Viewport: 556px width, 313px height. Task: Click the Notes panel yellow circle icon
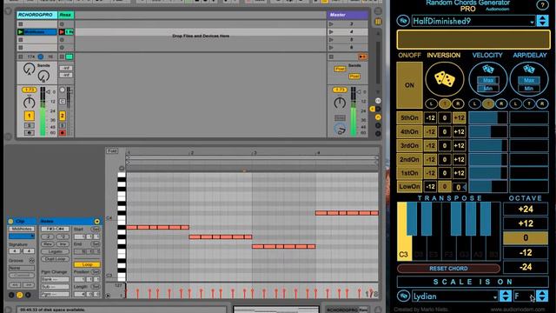[x=96, y=221]
